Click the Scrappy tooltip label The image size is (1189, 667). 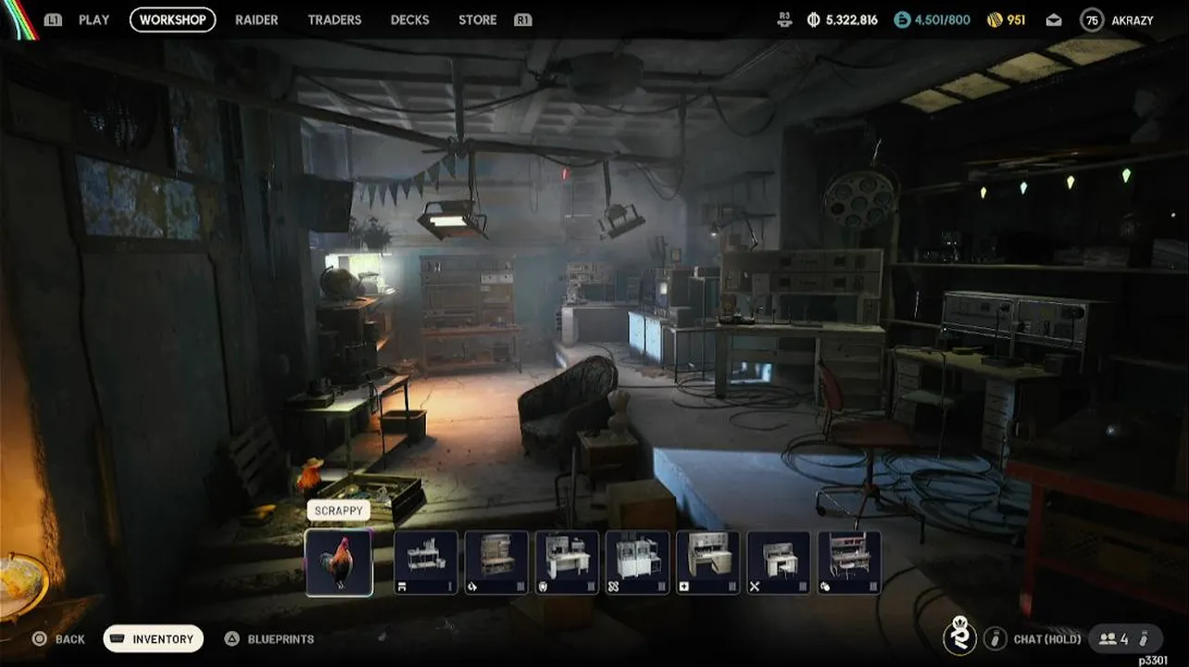point(339,511)
